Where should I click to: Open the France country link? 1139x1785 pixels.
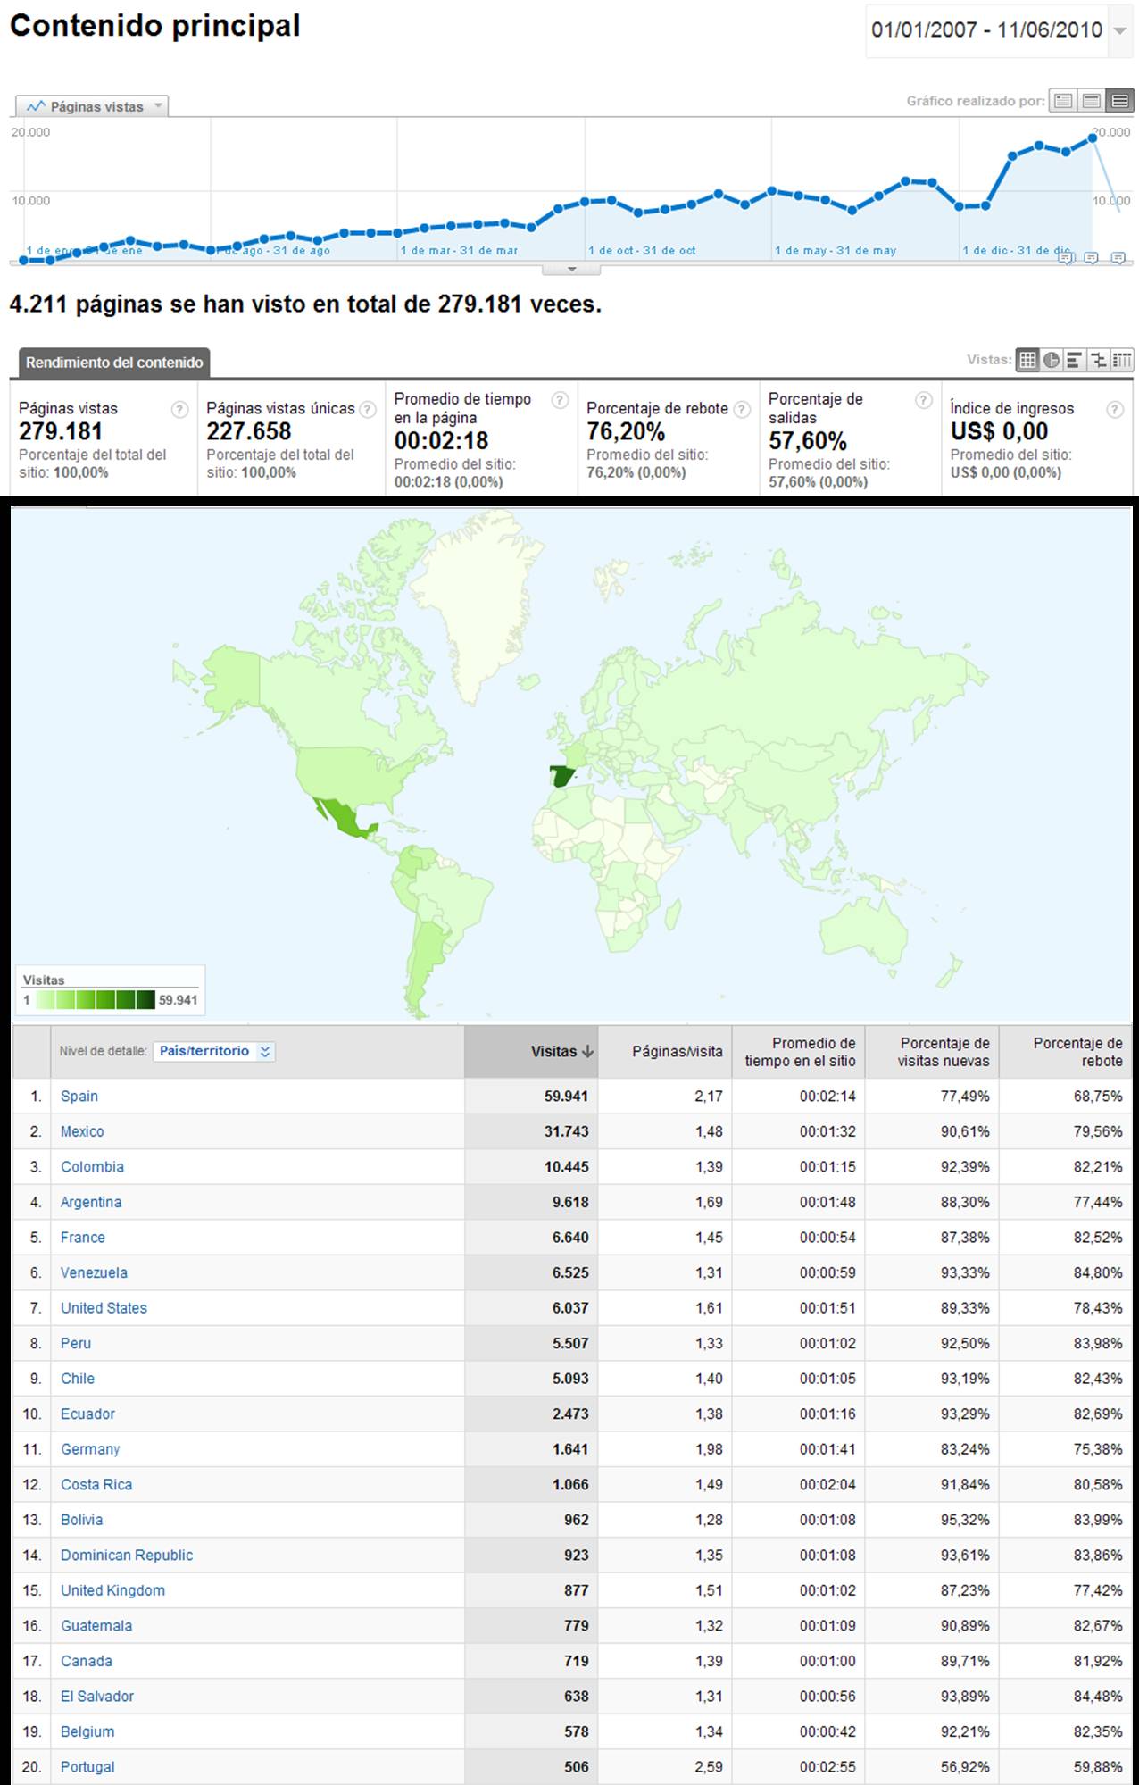(83, 1237)
